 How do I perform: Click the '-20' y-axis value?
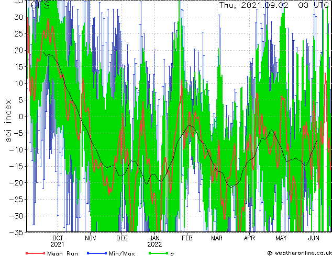(16, 183)
